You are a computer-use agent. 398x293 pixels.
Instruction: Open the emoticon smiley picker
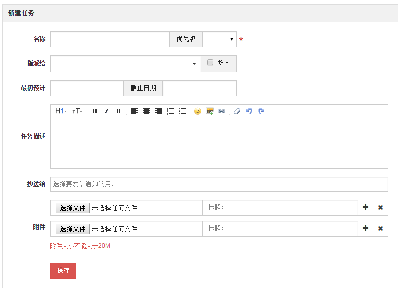(198, 111)
